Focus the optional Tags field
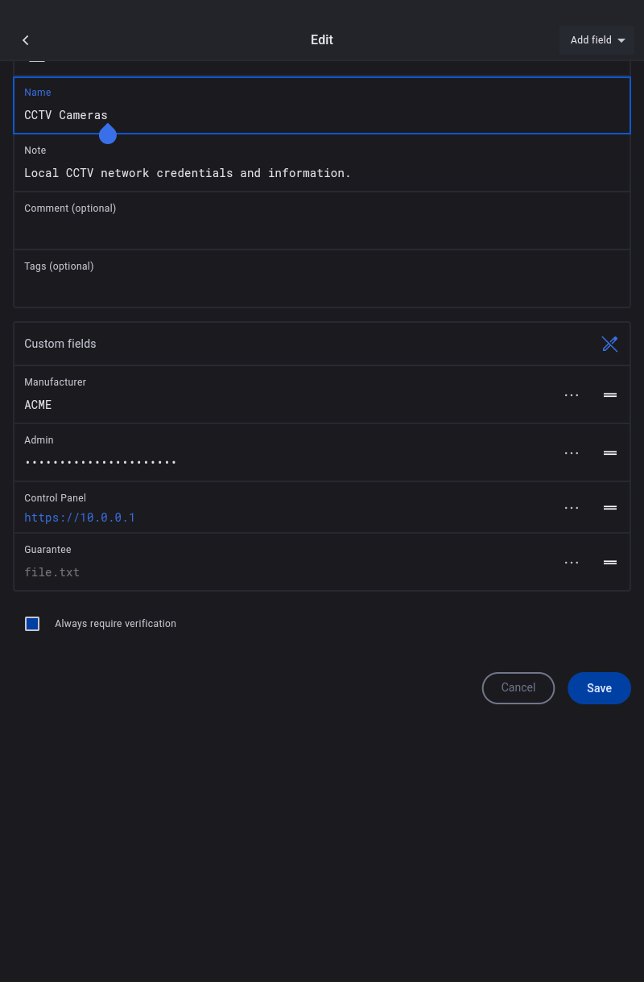The image size is (644, 982). [322, 287]
